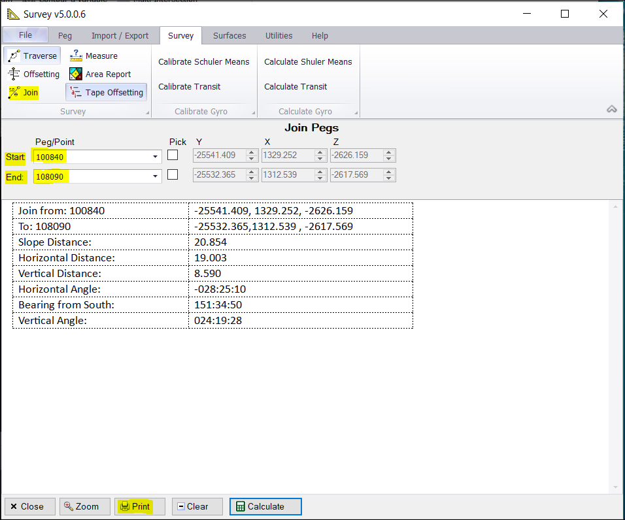The height and width of the screenshot is (520, 625).
Task: Click Calibrate Schuler Means
Action: (x=203, y=61)
